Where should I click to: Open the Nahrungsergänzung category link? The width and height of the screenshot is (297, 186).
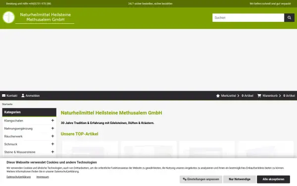pyautogui.click(x=18, y=128)
